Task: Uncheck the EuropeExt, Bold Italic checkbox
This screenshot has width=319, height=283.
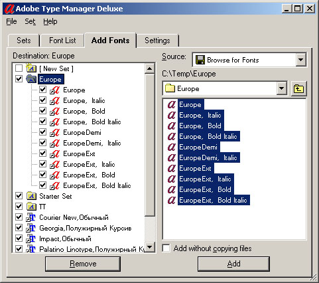Action: pos(42,185)
